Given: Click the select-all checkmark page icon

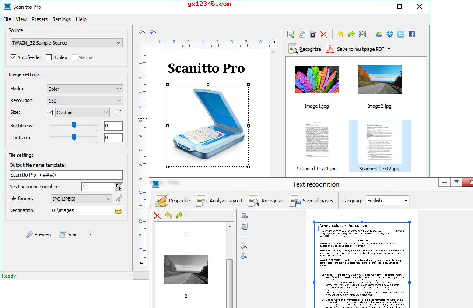Looking at the screenshot, I should point(313,34).
